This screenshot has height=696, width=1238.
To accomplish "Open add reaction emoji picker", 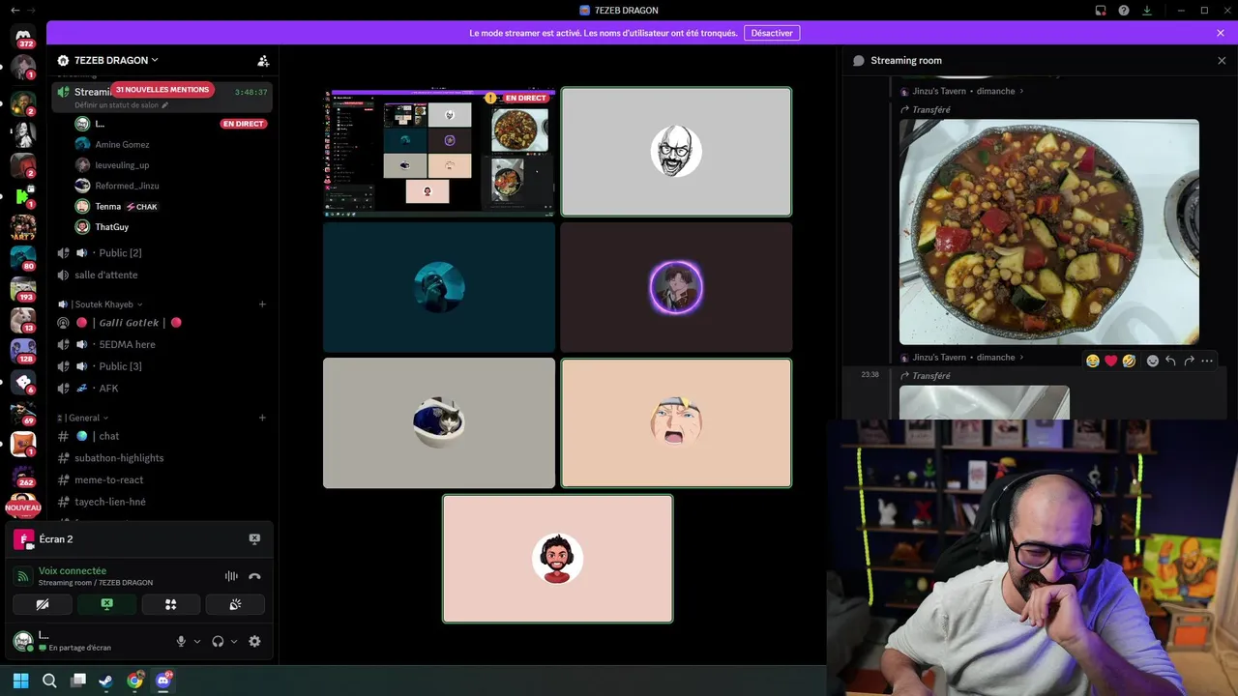I will click(1153, 361).
